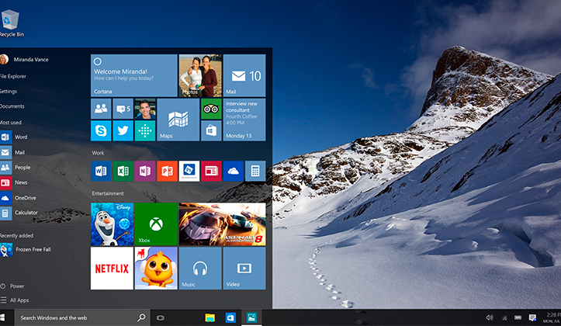Open the Maps tile
This screenshot has height=326, width=561.
pyautogui.click(x=178, y=120)
